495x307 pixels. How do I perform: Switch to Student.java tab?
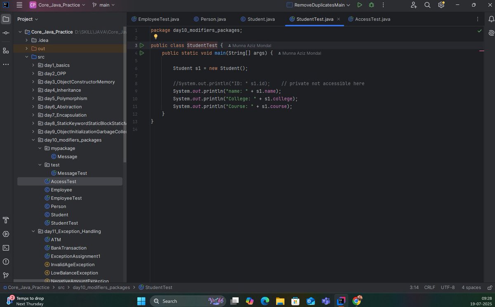tap(257, 19)
